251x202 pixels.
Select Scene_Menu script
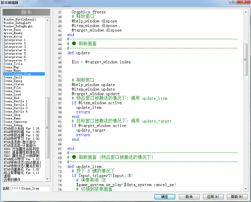pyautogui.click(x=12, y=71)
